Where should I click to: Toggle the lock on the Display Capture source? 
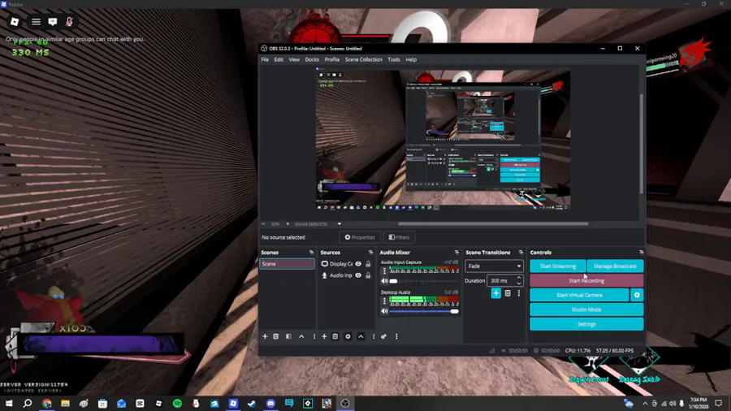(x=368, y=264)
